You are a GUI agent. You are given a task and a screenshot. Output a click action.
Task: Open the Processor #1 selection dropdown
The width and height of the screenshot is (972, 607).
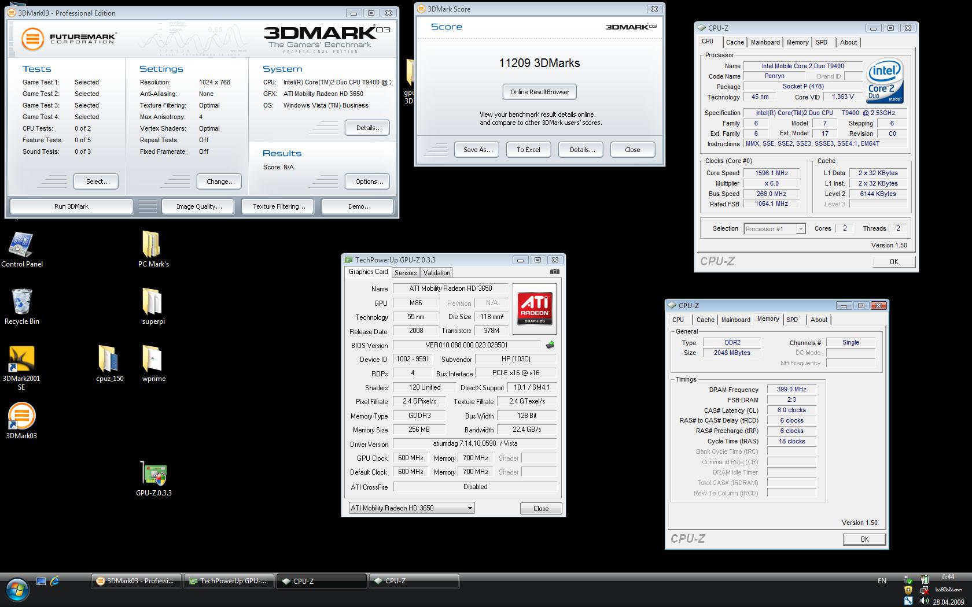[774, 229]
